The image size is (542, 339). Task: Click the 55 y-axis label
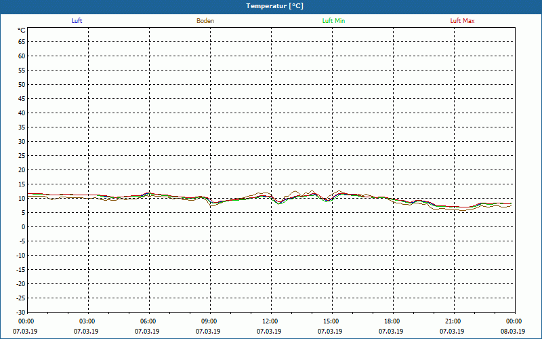22,71
